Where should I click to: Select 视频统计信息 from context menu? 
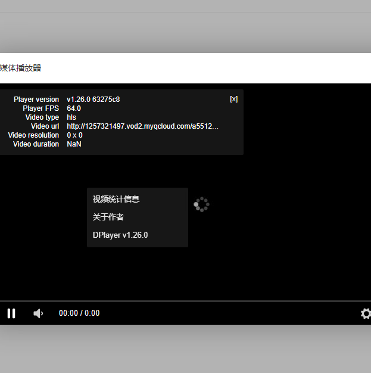click(116, 200)
